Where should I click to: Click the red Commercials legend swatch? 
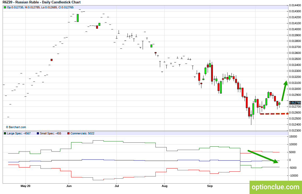coord(68,133)
